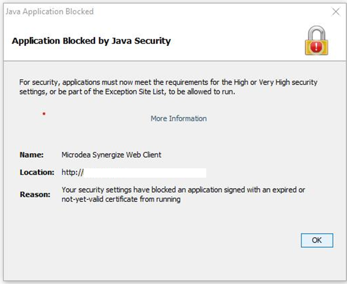
Task: Close the Java Application Blocked dialog
Action: (336, 12)
